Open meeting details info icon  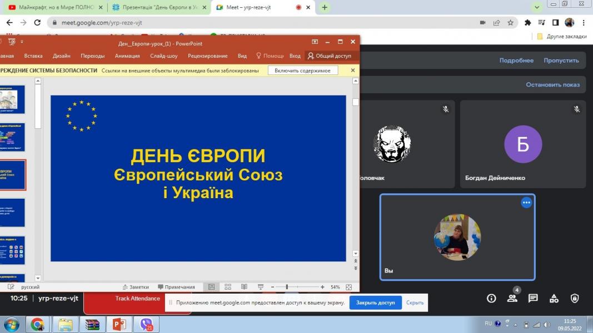coord(491,299)
